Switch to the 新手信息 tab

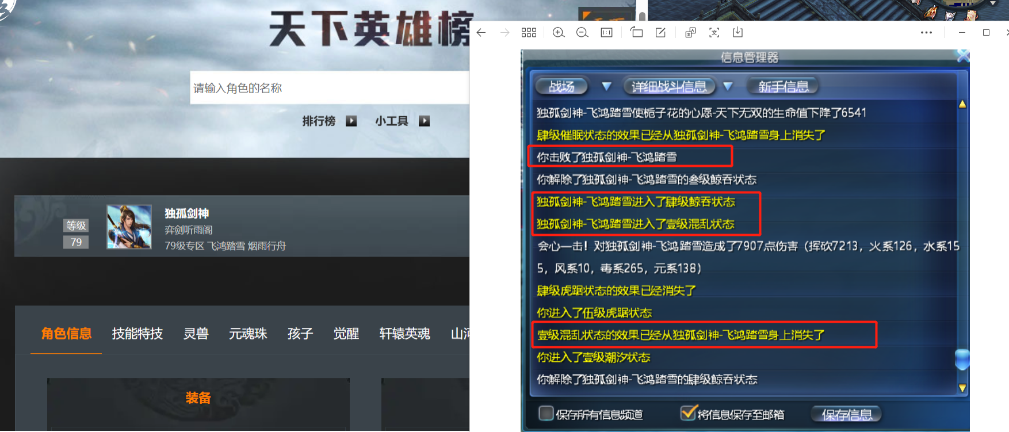click(x=783, y=86)
